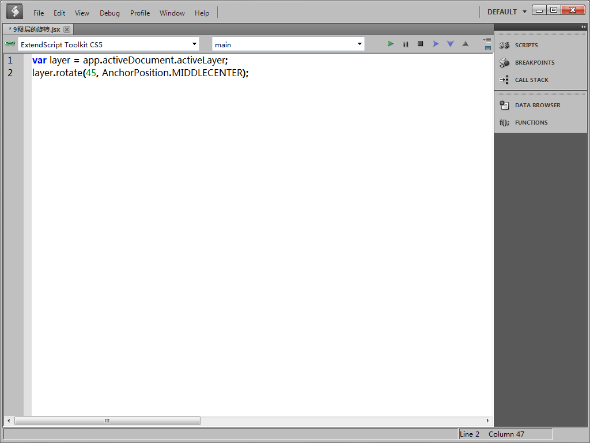Stop the running script

pos(420,44)
